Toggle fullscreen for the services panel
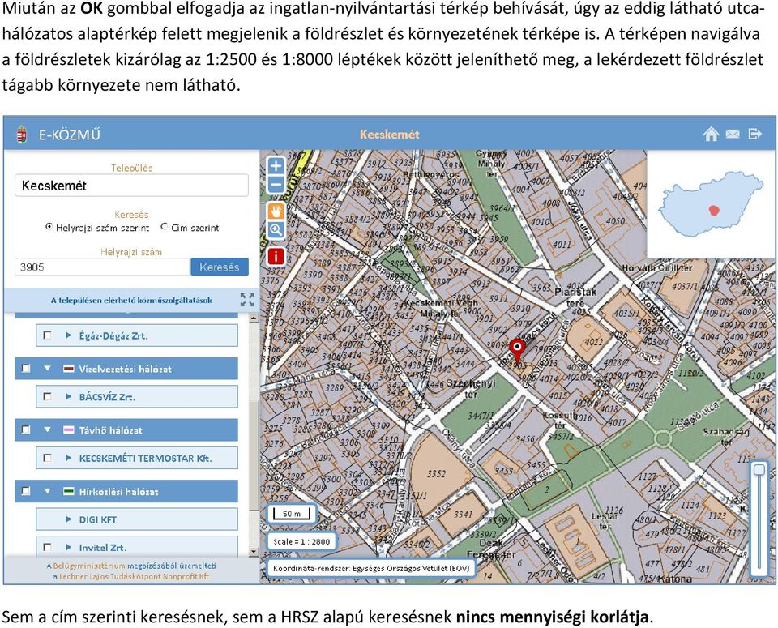 coord(247,300)
